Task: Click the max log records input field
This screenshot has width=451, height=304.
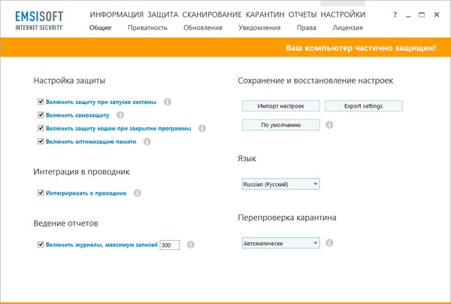Action: [x=169, y=245]
